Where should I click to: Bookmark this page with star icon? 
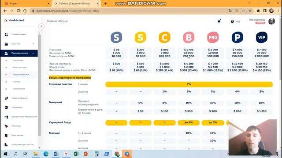point(250,11)
